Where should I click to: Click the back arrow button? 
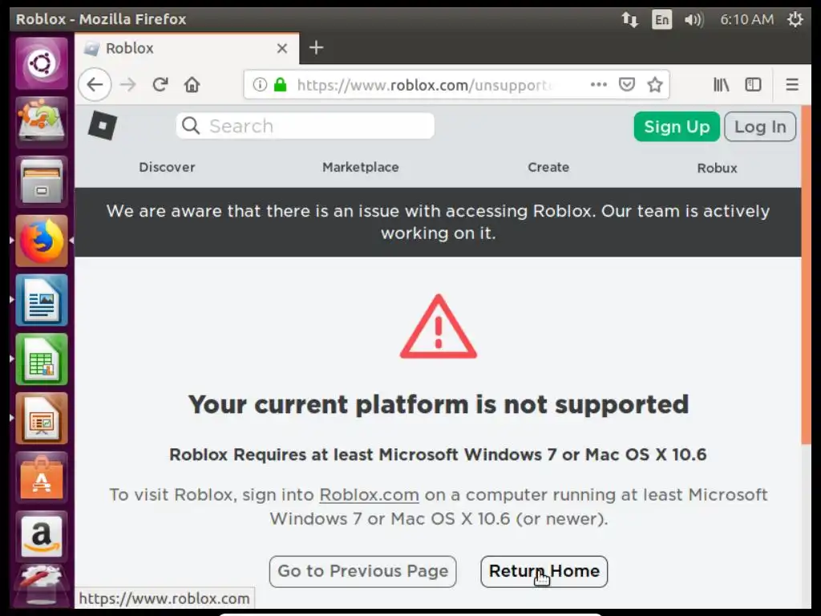[95, 84]
